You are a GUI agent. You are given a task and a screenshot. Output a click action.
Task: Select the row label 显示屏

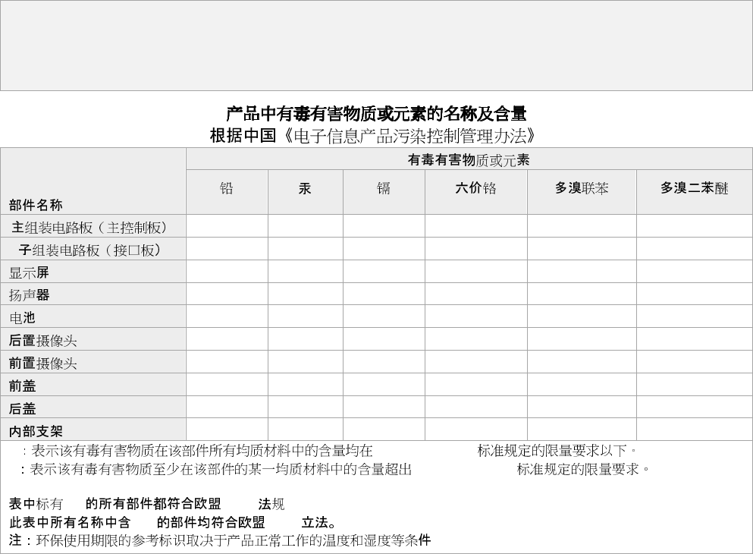(x=29, y=272)
